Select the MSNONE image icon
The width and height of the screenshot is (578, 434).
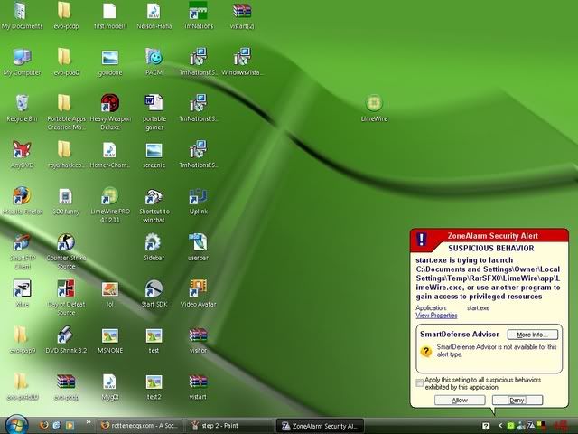point(110,340)
